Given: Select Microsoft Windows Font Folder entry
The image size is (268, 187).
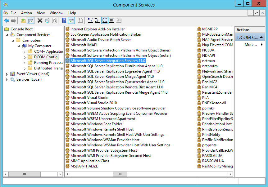Looking at the screenshot, I should 96,124.
